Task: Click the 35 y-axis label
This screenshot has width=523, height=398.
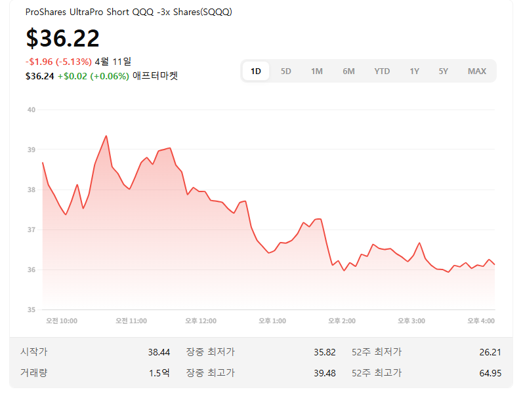Action: [x=31, y=309]
